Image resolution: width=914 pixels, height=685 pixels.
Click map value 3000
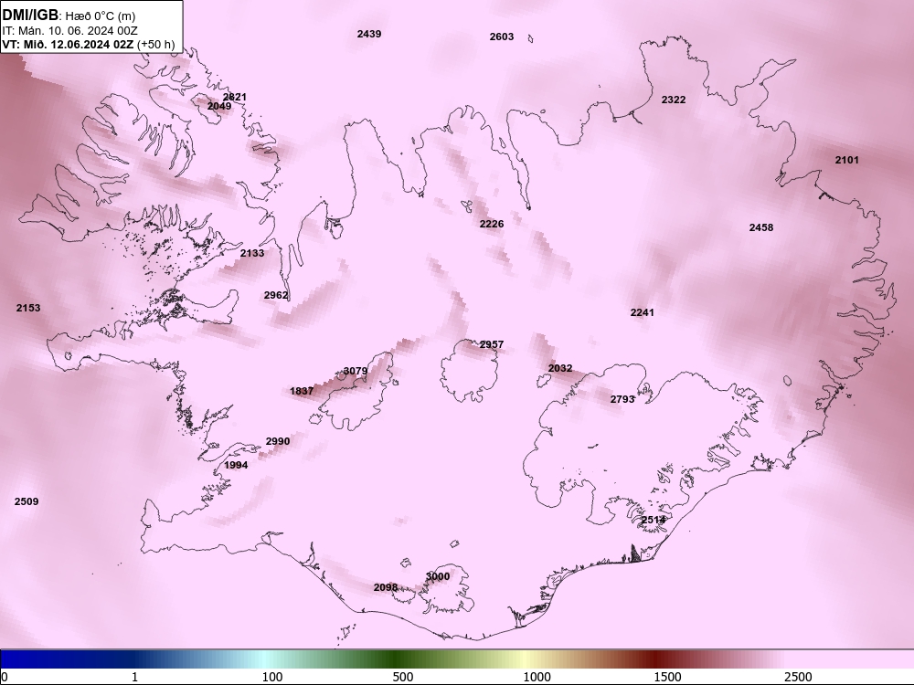tap(437, 576)
